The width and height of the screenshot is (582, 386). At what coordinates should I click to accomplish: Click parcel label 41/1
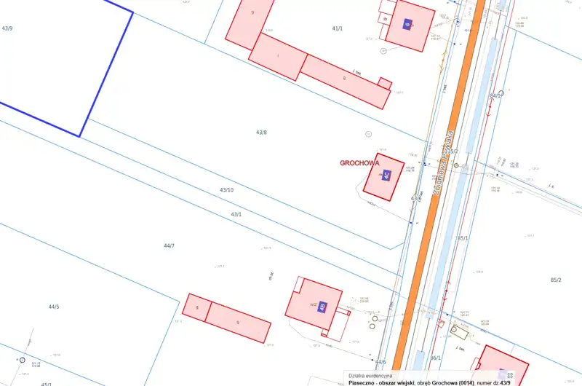(337, 28)
